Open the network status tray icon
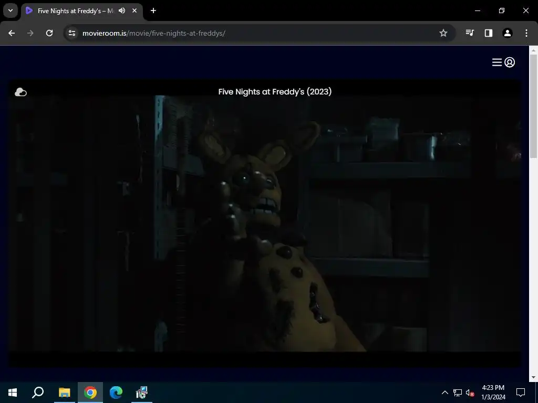Image resolution: width=538 pixels, height=403 pixels. coord(458,393)
